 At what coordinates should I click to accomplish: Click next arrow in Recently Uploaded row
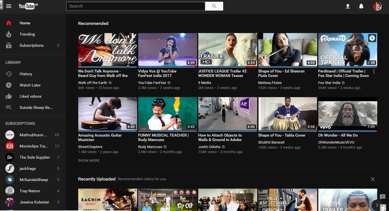tap(377, 205)
